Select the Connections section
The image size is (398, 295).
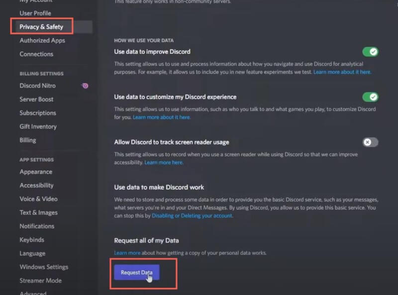pyautogui.click(x=36, y=54)
